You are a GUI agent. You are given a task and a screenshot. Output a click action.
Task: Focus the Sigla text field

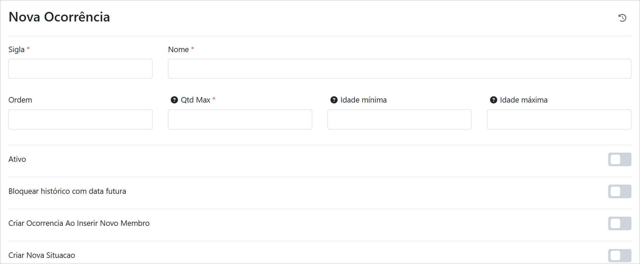[80, 69]
